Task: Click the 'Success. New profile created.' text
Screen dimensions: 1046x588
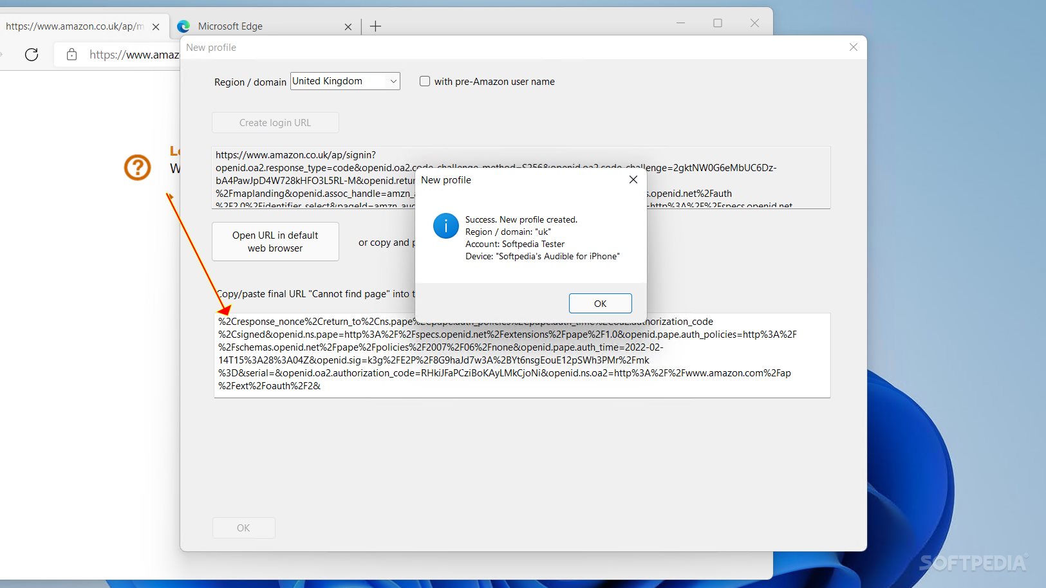Action: coord(521,219)
